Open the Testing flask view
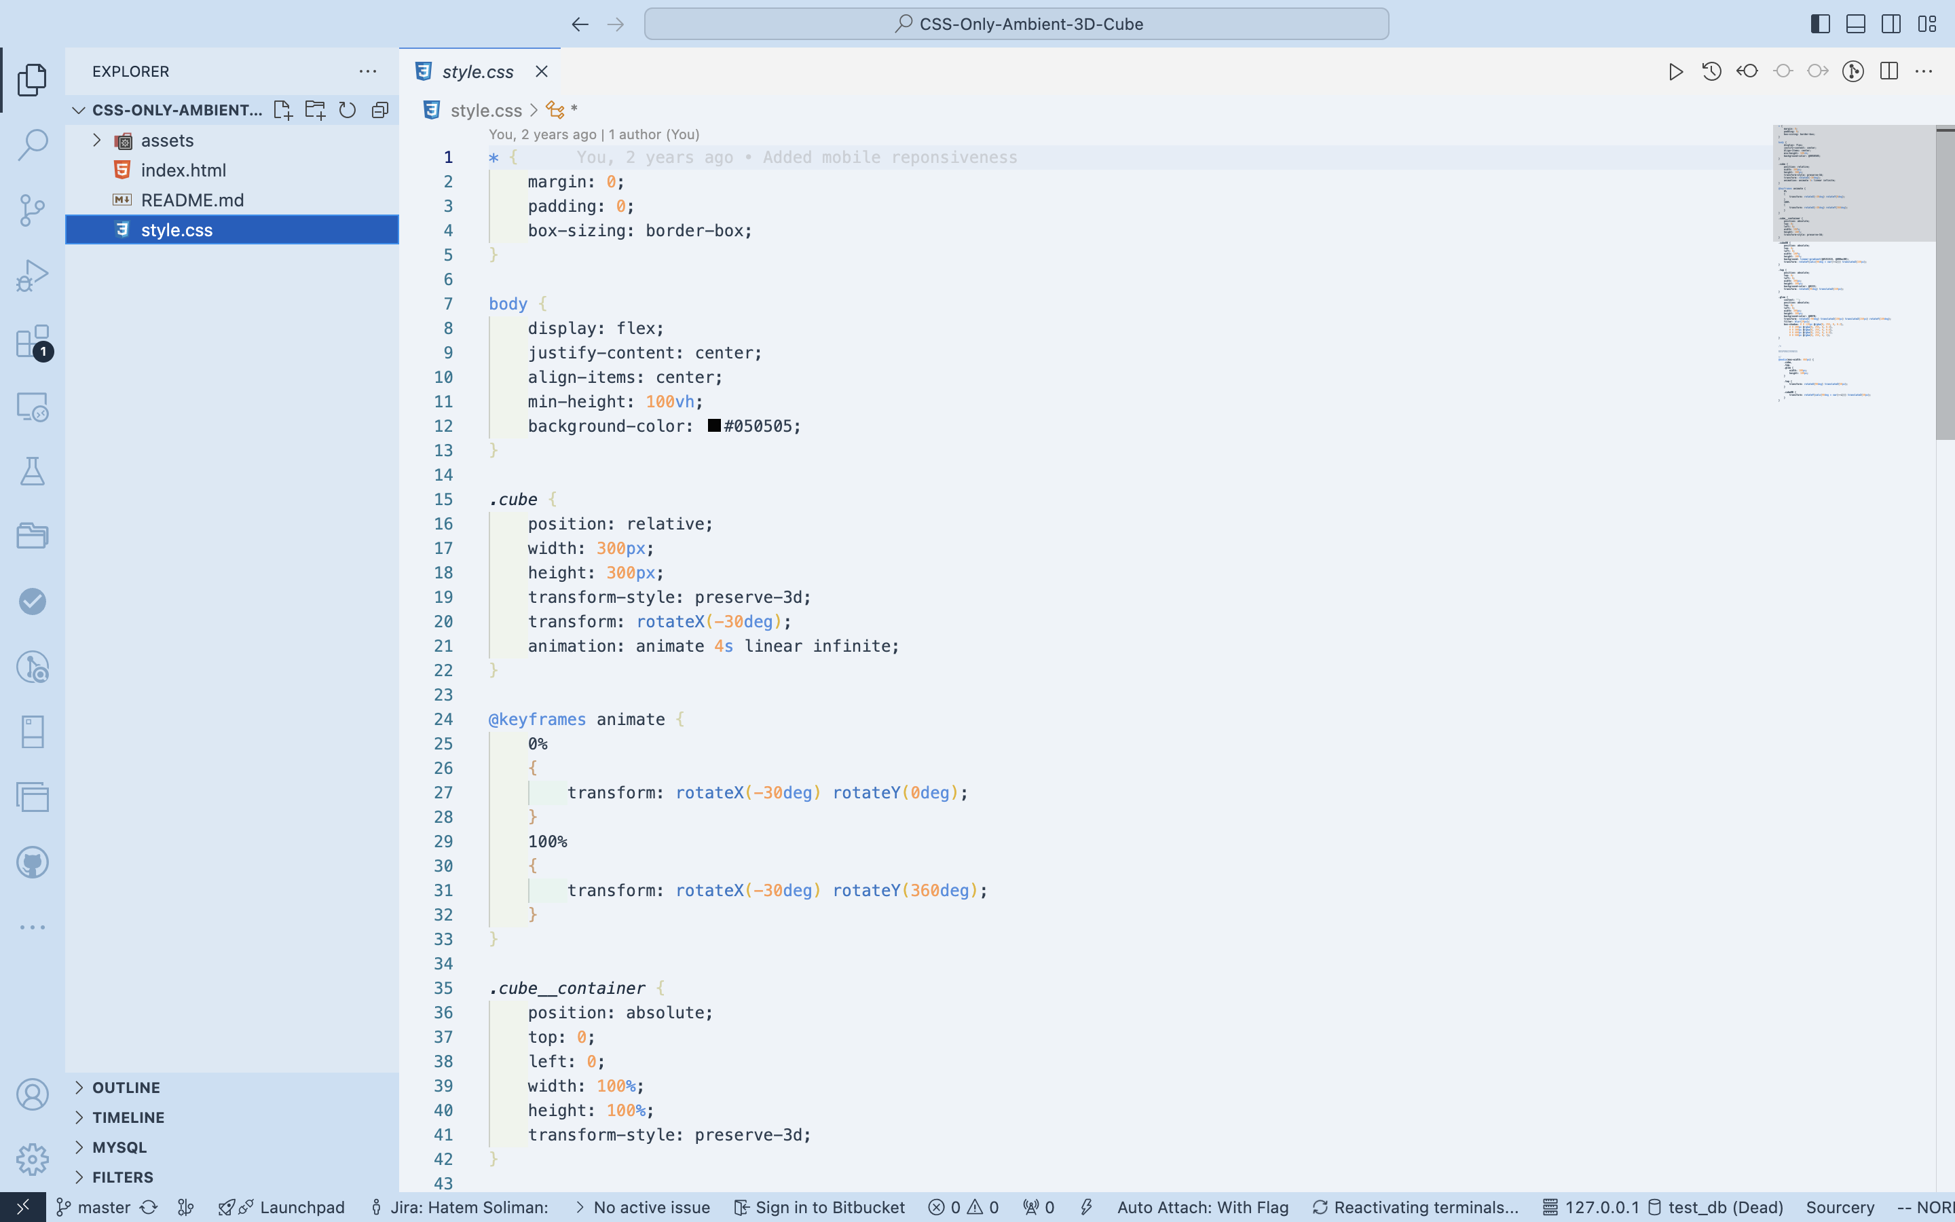The image size is (1955, 1222). [x=33, y=471]
